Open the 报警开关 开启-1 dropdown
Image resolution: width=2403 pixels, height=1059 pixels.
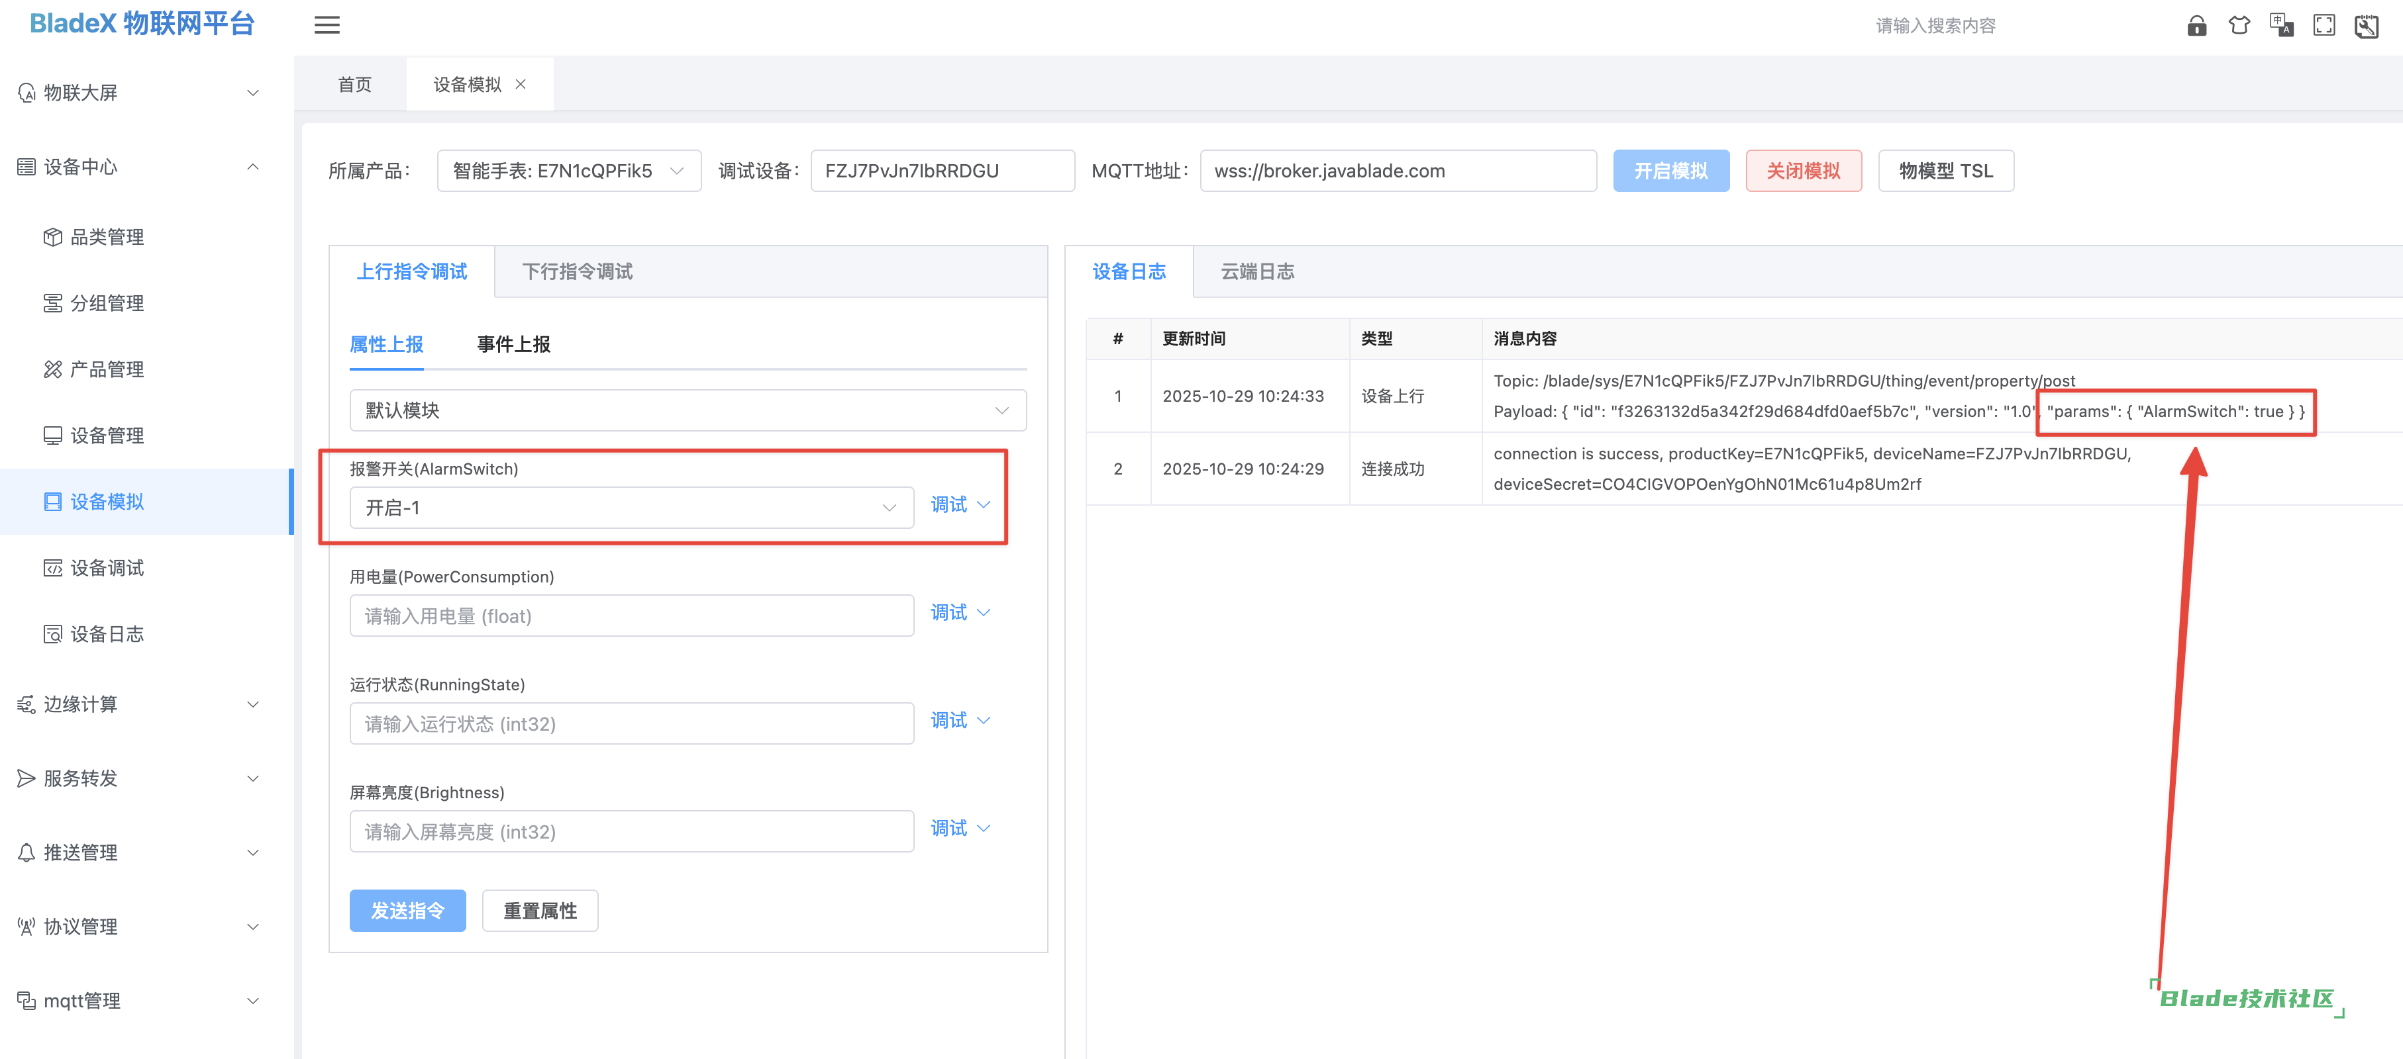[x=631, y=507]
